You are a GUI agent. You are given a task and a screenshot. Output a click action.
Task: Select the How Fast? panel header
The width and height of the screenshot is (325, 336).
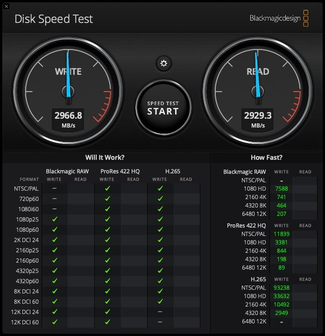tap(267, 157)
